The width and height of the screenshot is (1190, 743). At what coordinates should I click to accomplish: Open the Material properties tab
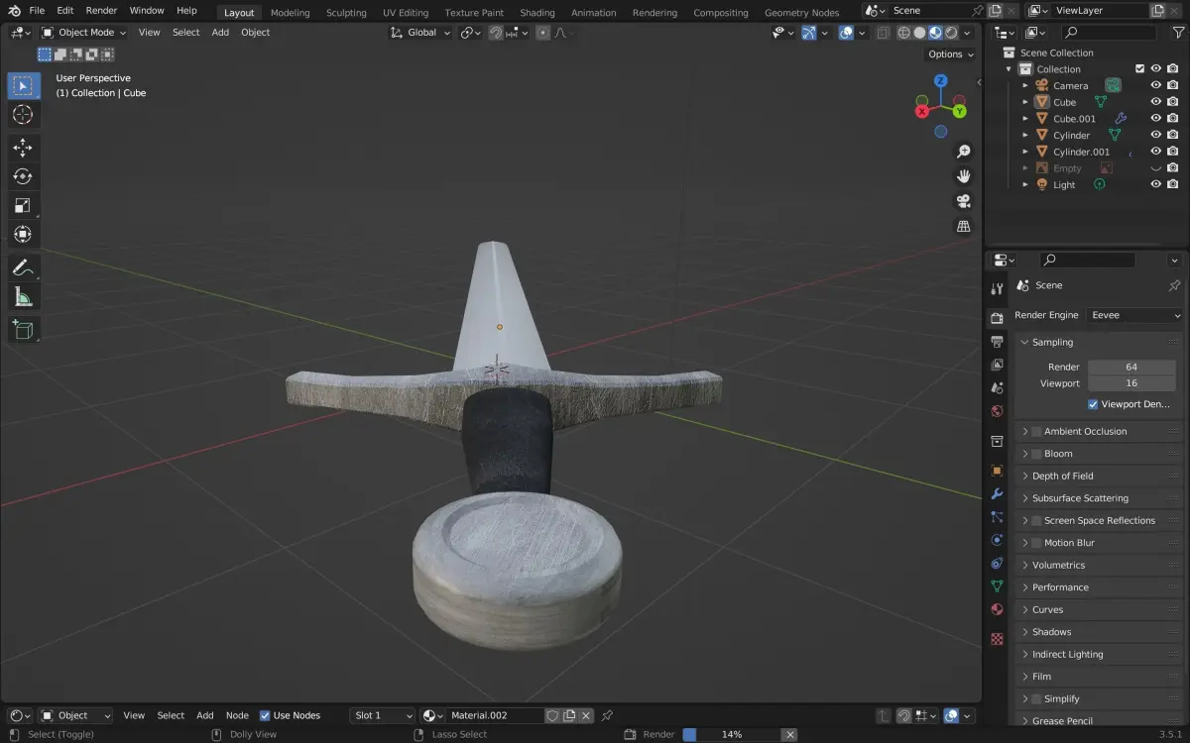coord(997,609)
